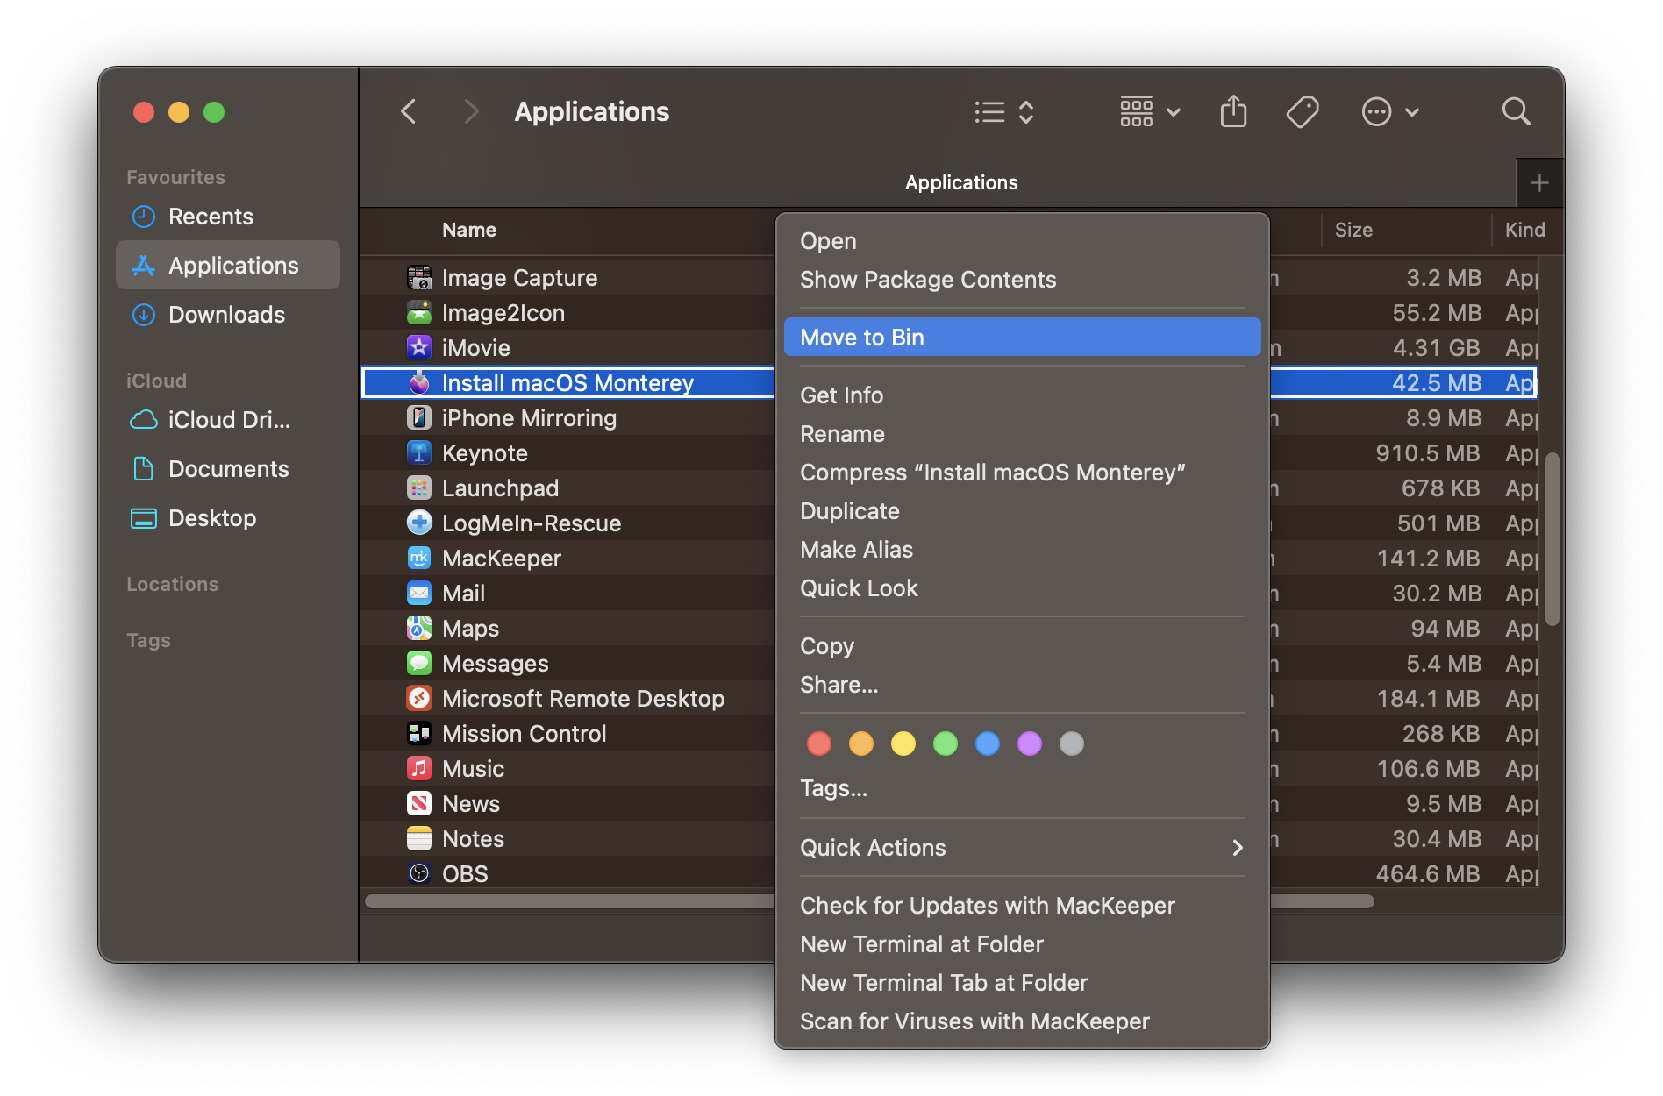Select Applications in the sidebar
This screenshot has width=1663, height=1096.
[x=228, y=266]
